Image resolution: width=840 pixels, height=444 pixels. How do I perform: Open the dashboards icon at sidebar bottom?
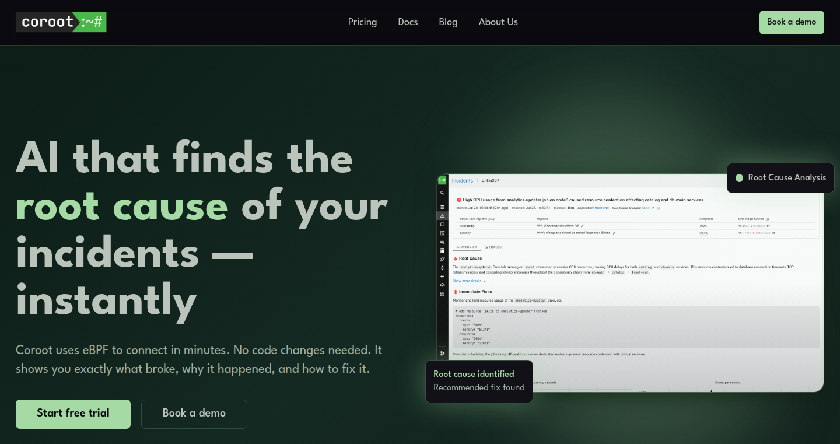pyautogui.click(x=442, y=293)
